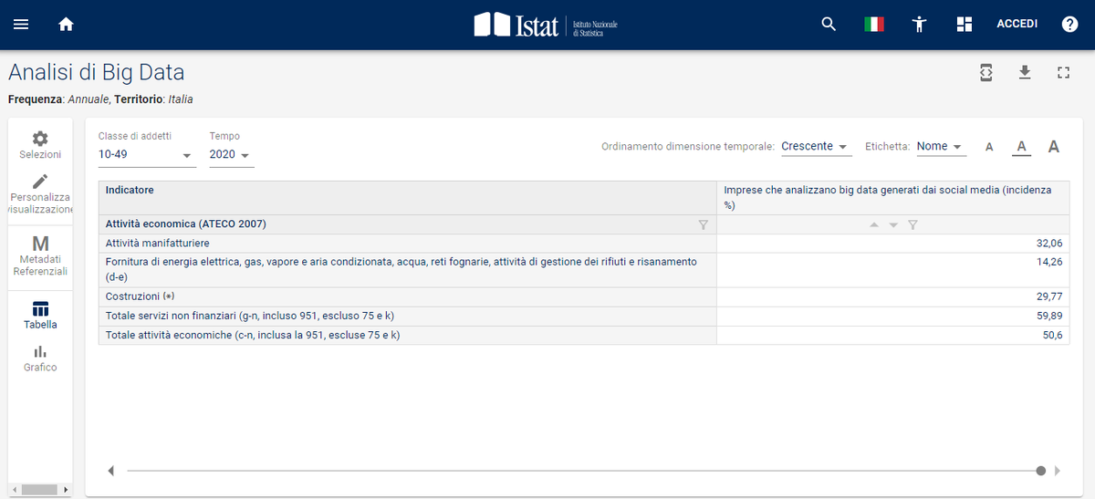This screenshot has height=499, width=1095.
Task: Click value cell 29,77
Action: tap(893, 297)
